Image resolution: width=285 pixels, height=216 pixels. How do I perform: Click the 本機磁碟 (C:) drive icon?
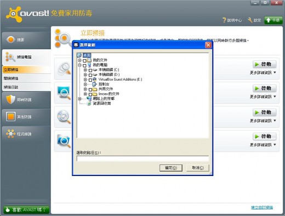[x=95, y=70]
